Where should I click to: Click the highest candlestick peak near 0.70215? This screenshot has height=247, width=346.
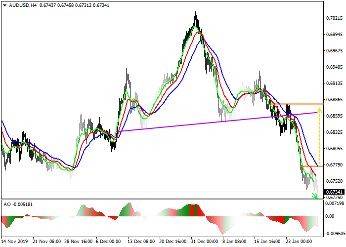tap(195, 13)
